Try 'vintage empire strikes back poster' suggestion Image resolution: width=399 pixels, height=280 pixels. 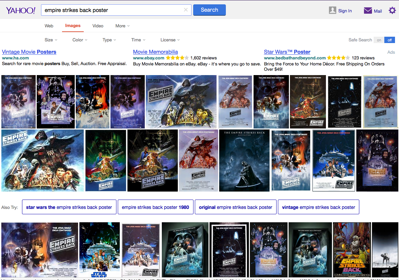pyautogui.click(x=318, y=207)
